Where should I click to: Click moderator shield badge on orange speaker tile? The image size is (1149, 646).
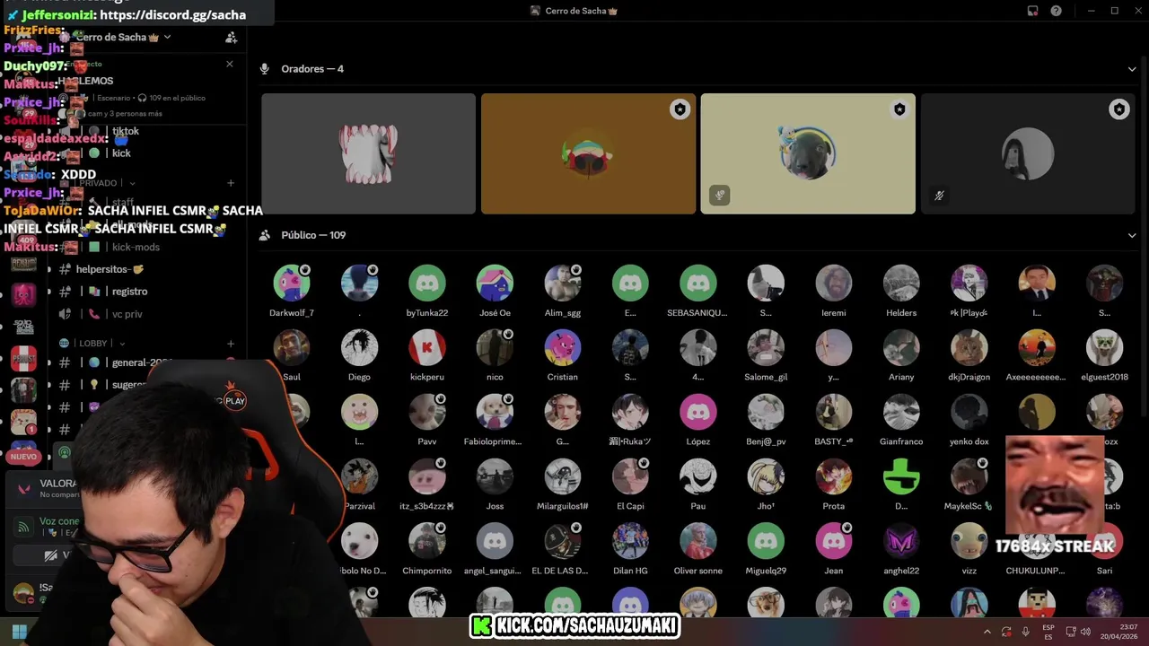680,109
